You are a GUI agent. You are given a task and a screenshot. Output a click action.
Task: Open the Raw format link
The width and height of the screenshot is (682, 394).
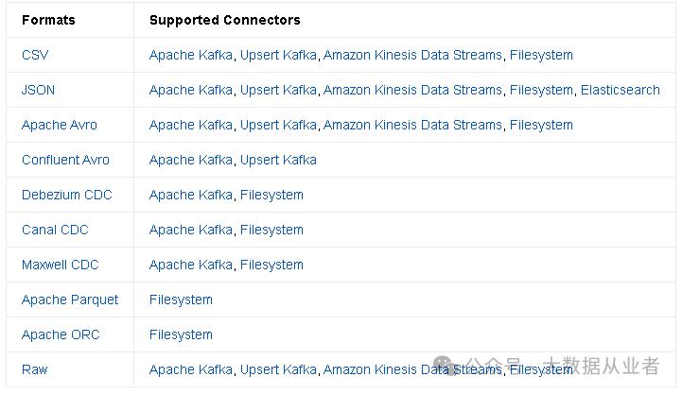[35, 369]
